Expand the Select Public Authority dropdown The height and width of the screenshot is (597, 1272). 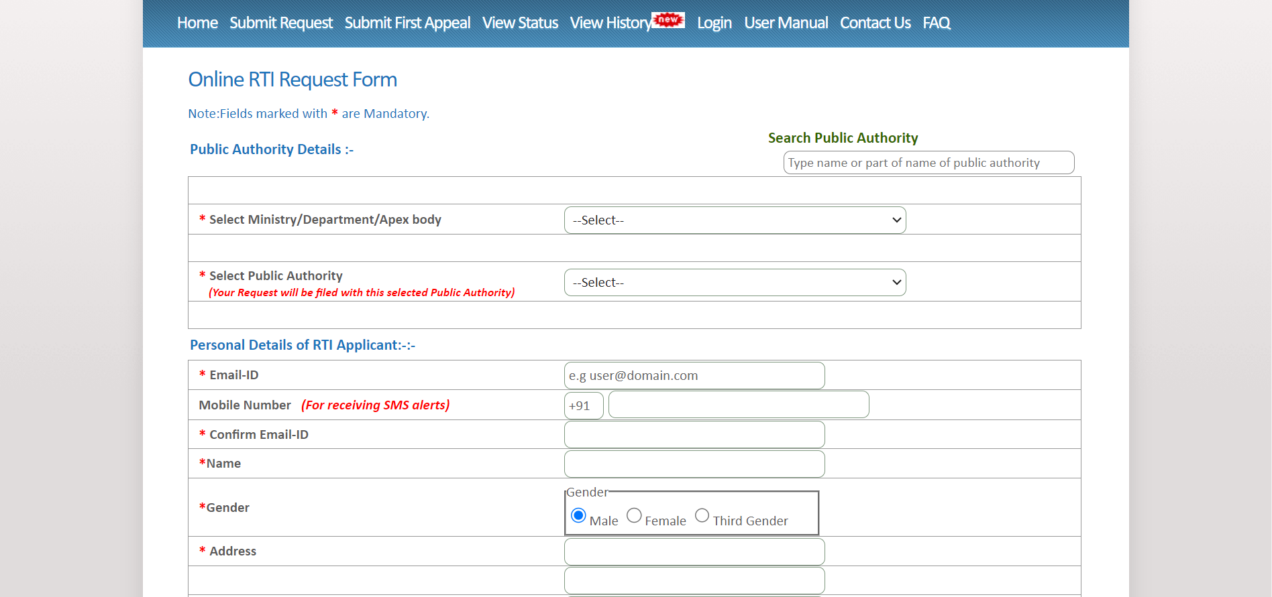735,283
